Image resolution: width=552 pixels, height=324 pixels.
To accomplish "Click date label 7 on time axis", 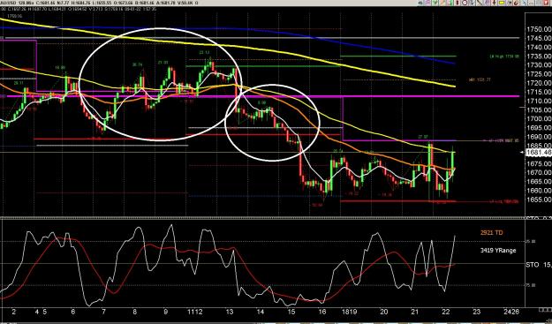I will 103,312.
